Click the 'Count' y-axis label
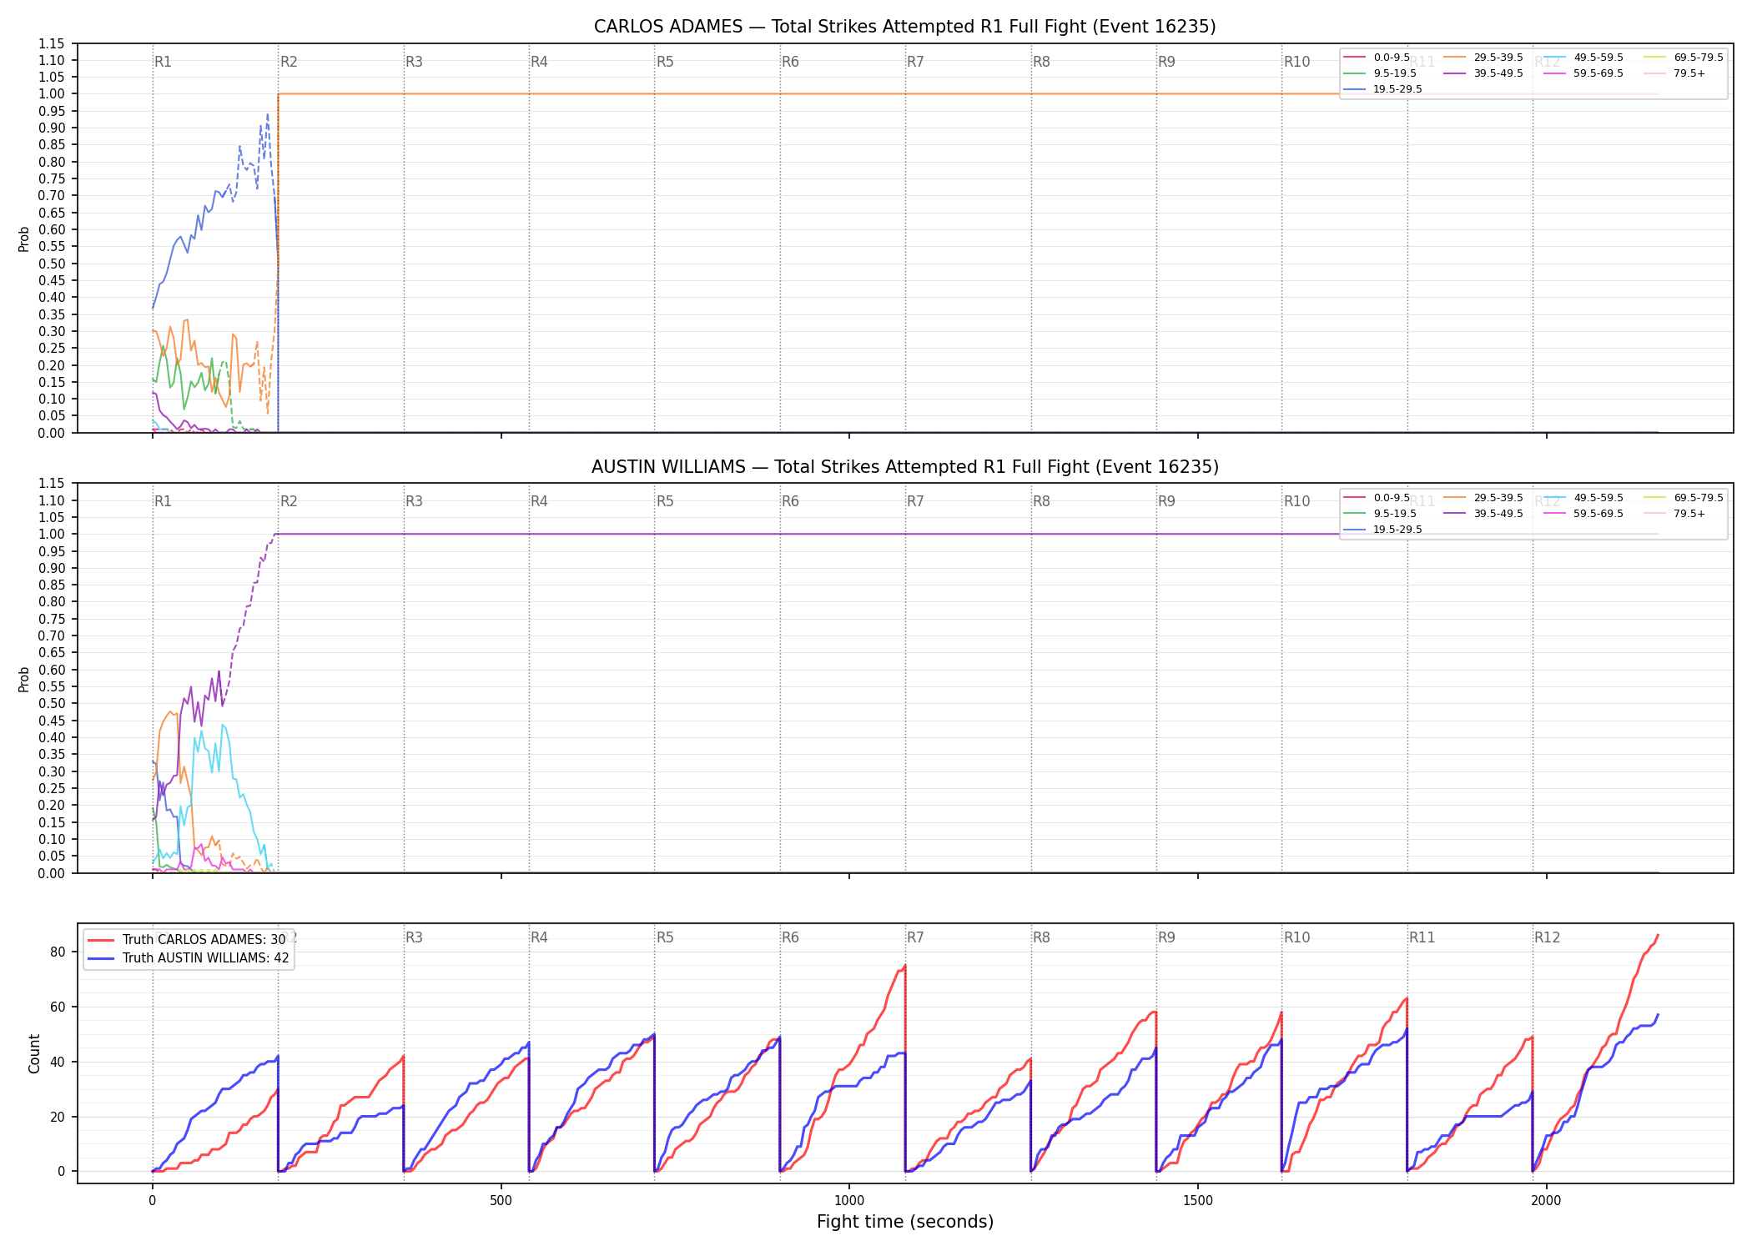Screen dimensions: 1752x1251 [x=34, y=1053]
